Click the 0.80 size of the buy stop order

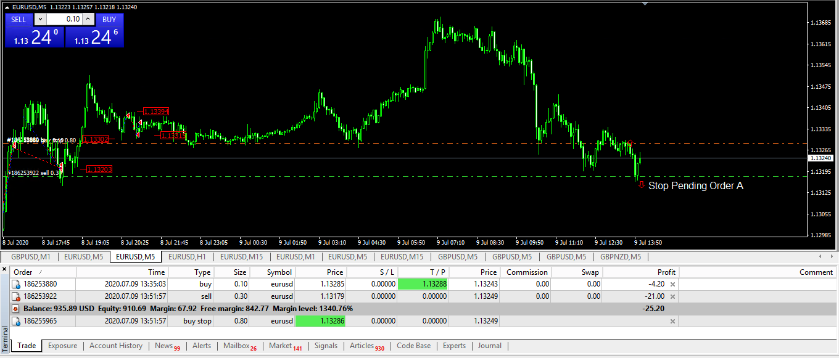click(x=231, y=321)
